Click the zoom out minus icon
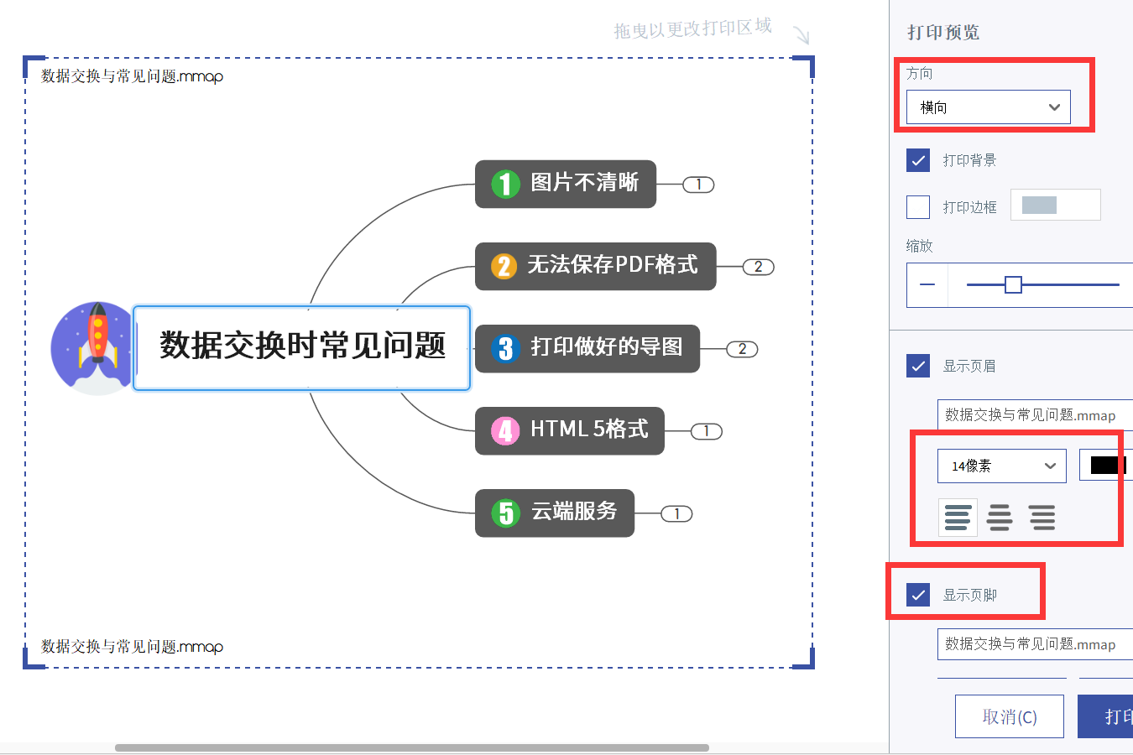This screenshot has width=1133, height=755. click(x=927, y=285)
